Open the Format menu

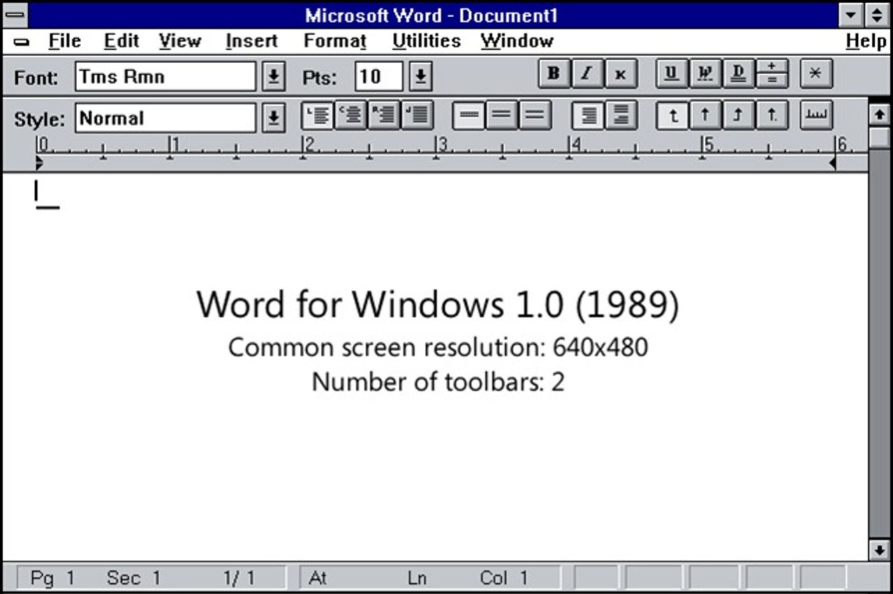tap(335, 41)
